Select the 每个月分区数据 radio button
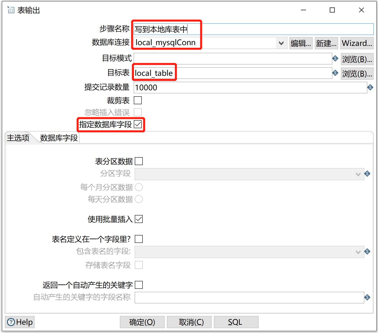This screenshot has height=333, width=378. (139, 187)
